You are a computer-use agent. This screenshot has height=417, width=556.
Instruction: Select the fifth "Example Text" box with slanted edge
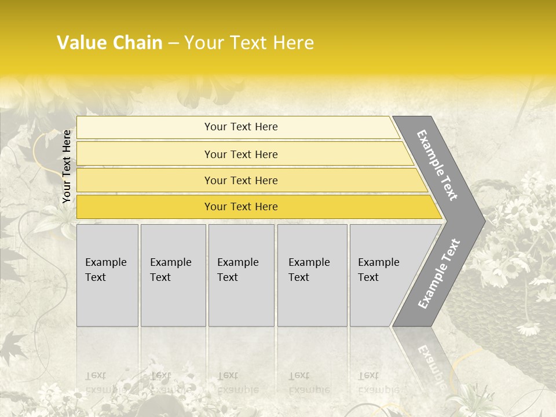pos(382,275)
